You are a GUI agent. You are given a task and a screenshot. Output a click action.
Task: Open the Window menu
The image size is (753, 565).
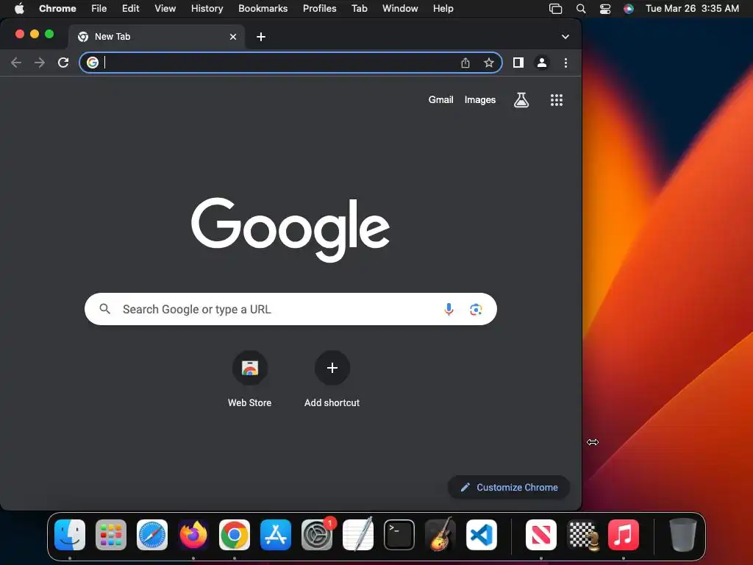[x=400, y=8]
